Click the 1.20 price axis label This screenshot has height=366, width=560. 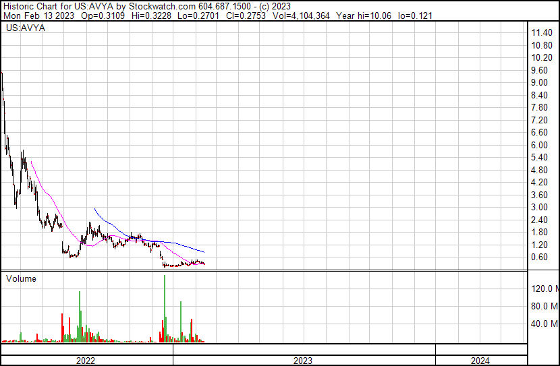[x=539, y=245]
